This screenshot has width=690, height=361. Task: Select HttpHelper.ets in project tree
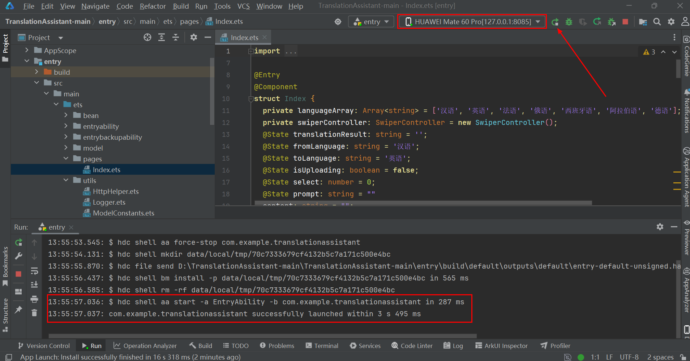click(116, 191)
